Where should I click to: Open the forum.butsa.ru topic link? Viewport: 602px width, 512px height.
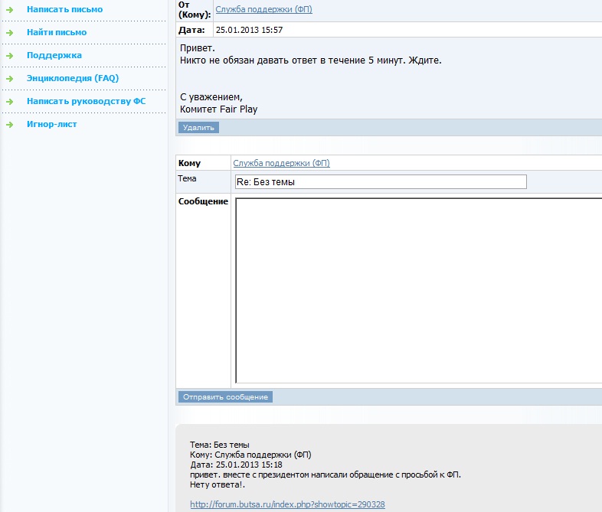click(287, 504)
